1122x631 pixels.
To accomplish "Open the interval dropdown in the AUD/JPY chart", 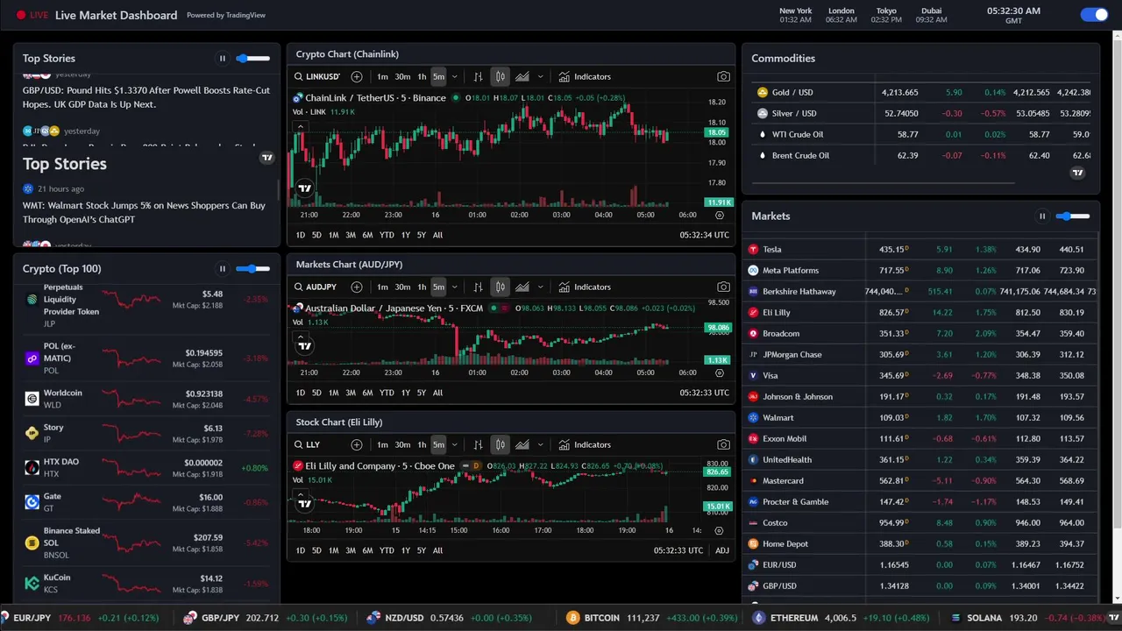I will (454, 287).
